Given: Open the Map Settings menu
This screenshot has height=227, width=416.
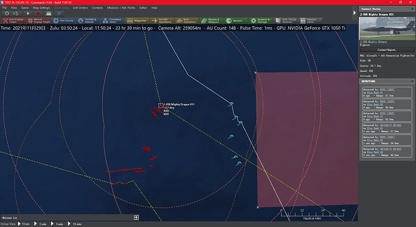Looking at the screenshot, I should point(41,8).
